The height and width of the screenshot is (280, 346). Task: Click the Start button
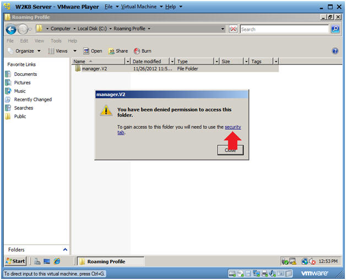tap(15, 261)
